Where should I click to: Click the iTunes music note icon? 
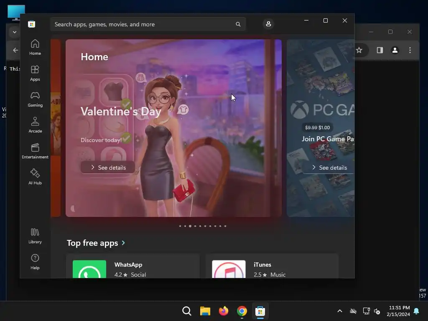229,269
